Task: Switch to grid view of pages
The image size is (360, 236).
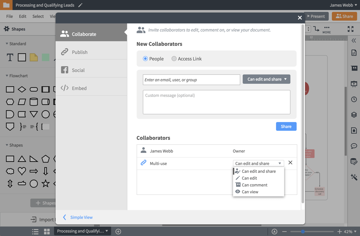Action: click(47, 231)
